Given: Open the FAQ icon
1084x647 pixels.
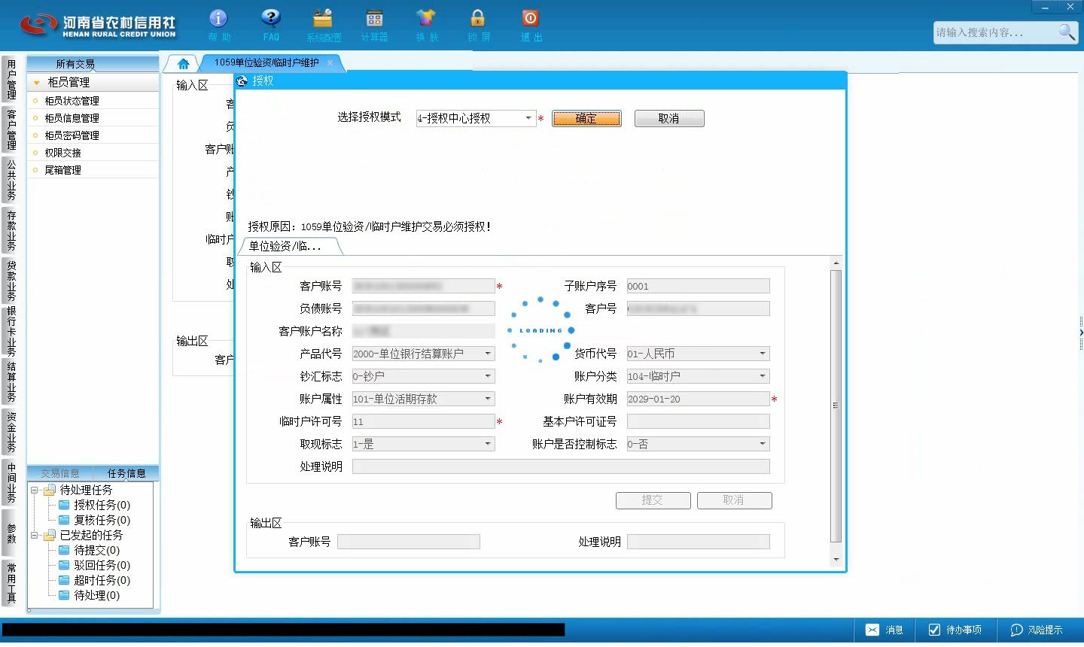Looking at the screenshot, I should pos(271,25).
